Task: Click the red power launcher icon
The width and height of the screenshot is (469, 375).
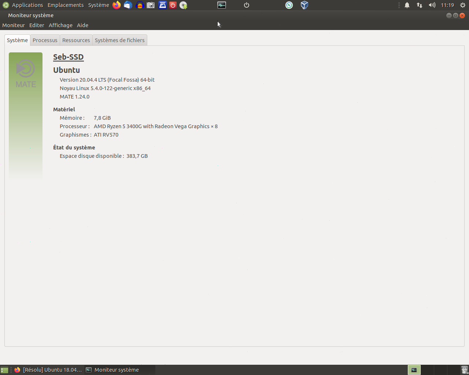Action: [173, 5]
